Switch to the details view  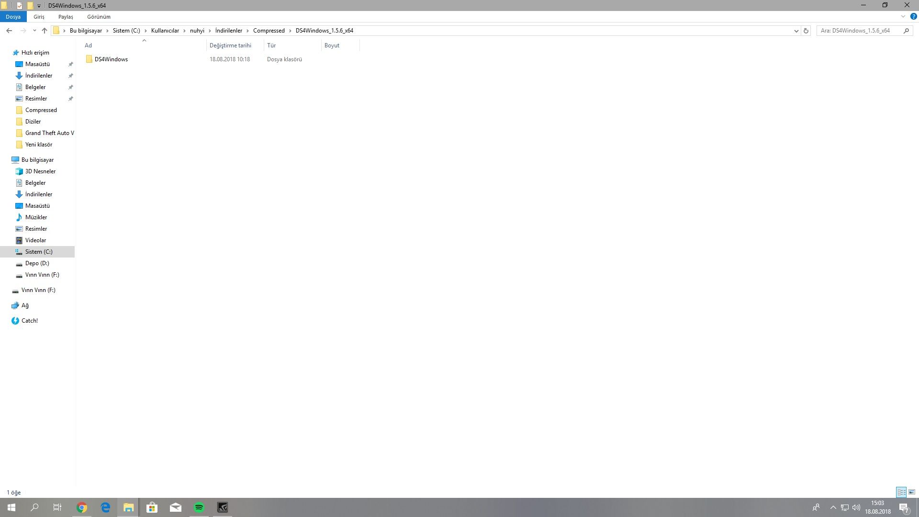(x=901, y=492)
